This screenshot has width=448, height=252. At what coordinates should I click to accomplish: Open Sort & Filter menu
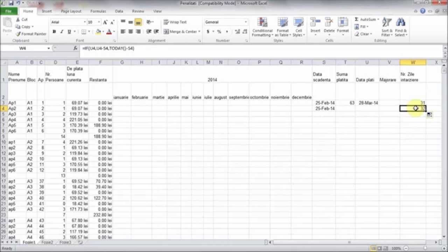387,27
